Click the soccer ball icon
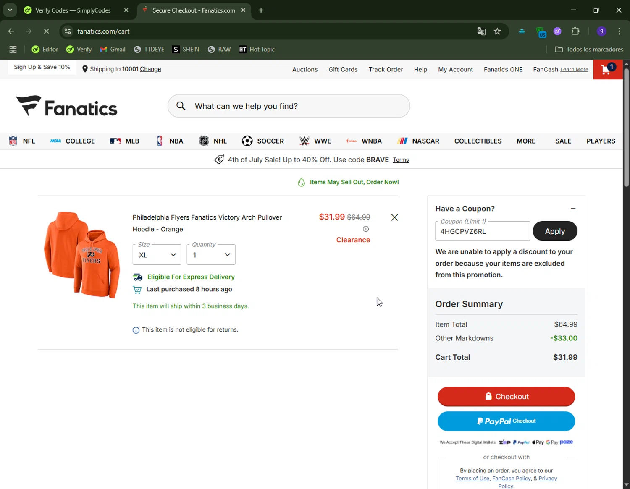Screen dimensions: 630x489 (247, 141)
